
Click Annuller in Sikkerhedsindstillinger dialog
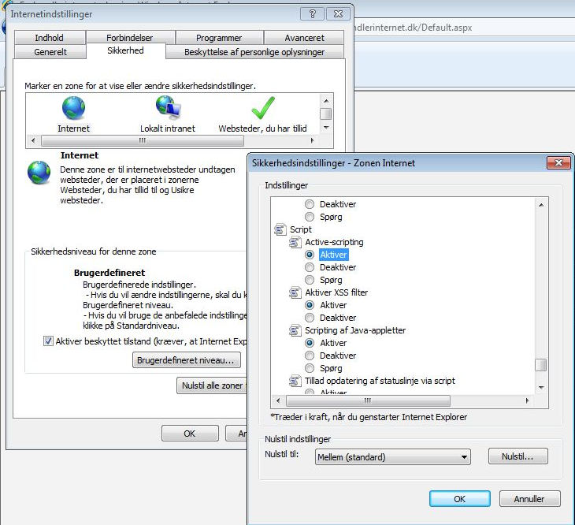click(x=529, y=499)
